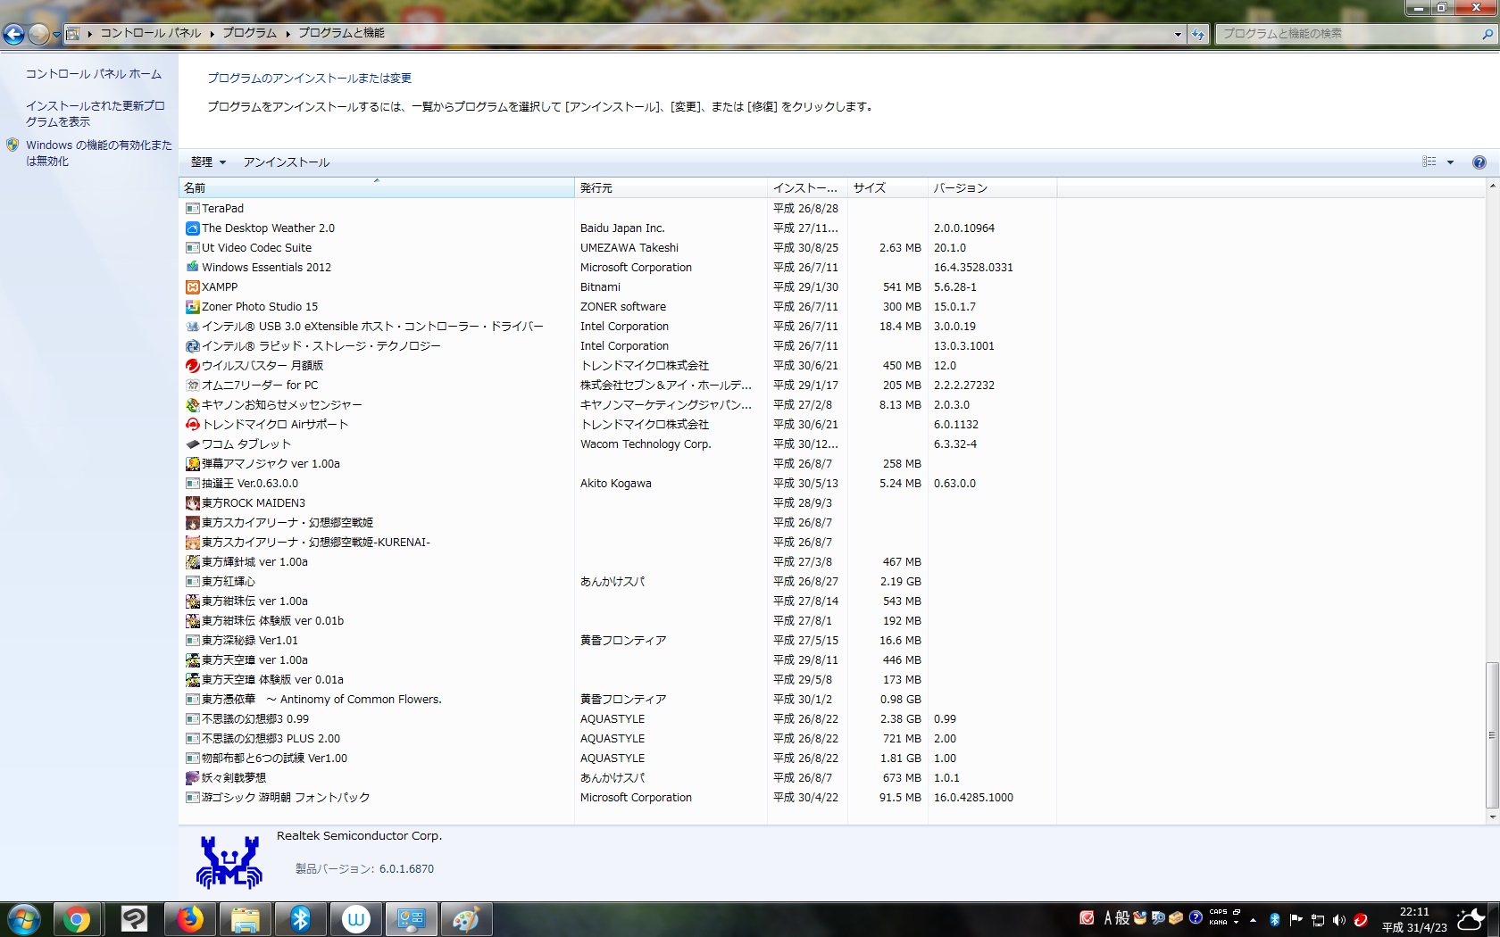Viewport: 1500px width, 937px height.
Task: Click the vertical scrollbar down arrow
Action: [1492, 817]
